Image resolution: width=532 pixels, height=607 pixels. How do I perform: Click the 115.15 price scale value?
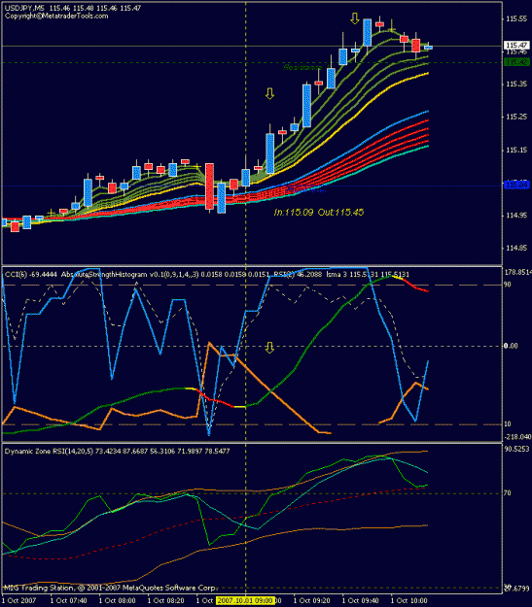click(516, 150)
